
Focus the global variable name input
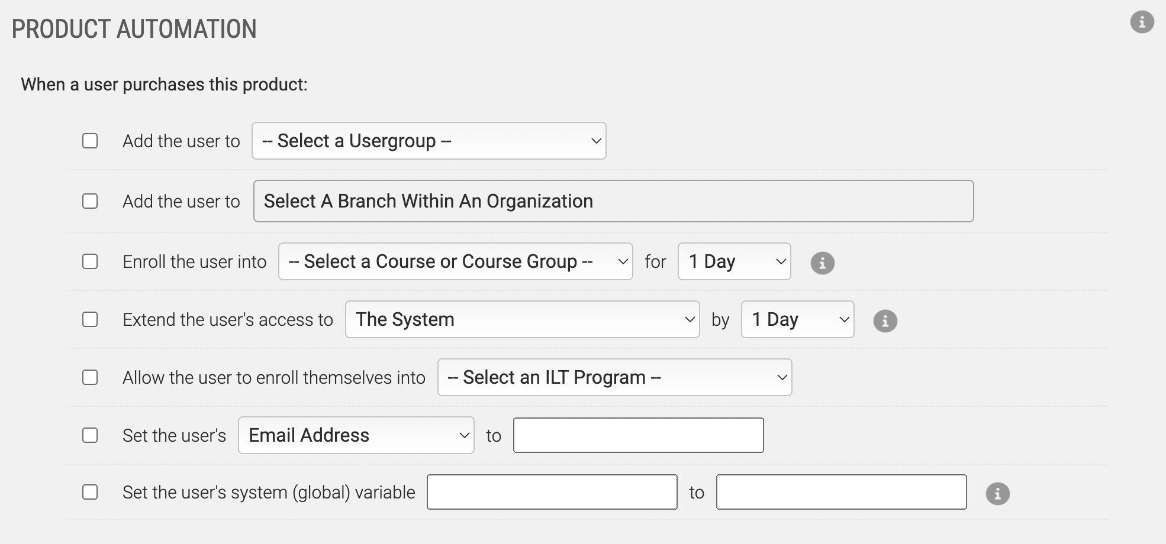[552, 492]
